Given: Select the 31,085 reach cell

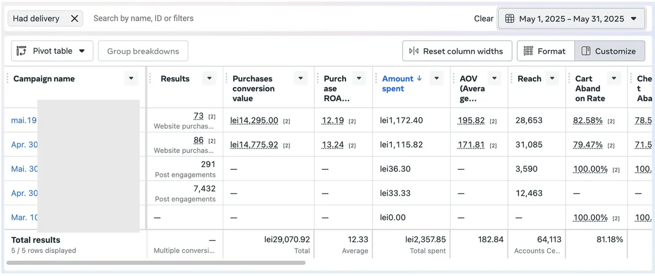Looking at the screenshot, I should point(538,144).
